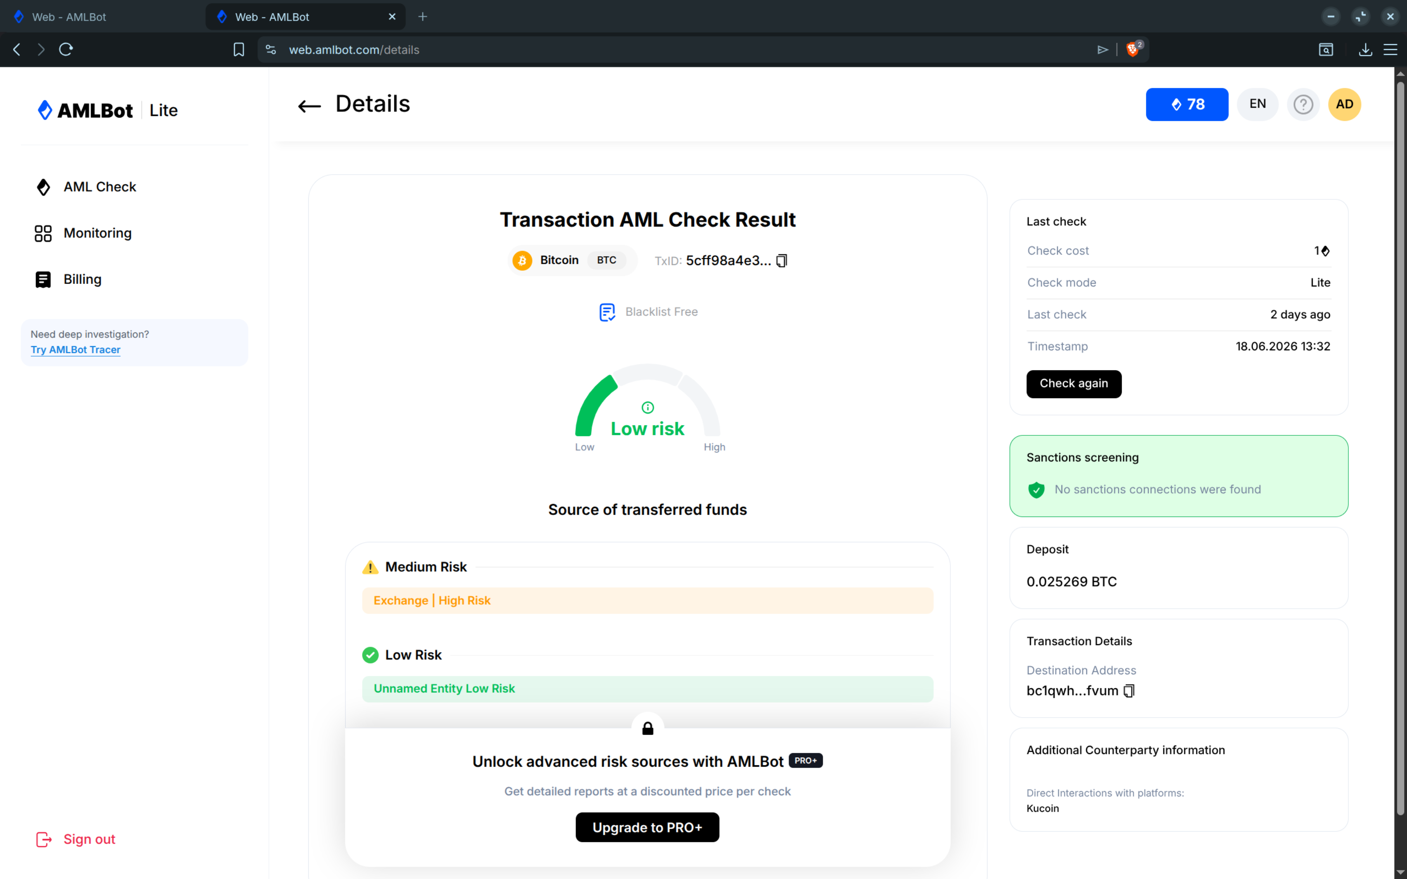
Task: Copy the TxID 5cff98a4e3 to clipboard
Action: pos(782,260)
